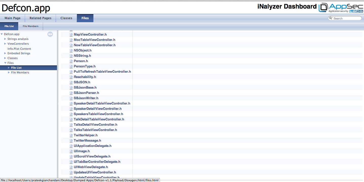Click the file icon beside UIWebViewDelegate.h
This screenshot has height=182, width=364.
pos(71,167)
